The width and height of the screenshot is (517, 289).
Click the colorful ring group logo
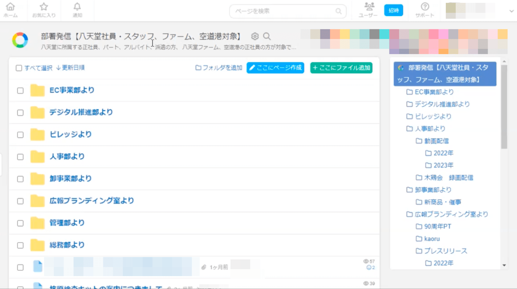pos(20,40)
